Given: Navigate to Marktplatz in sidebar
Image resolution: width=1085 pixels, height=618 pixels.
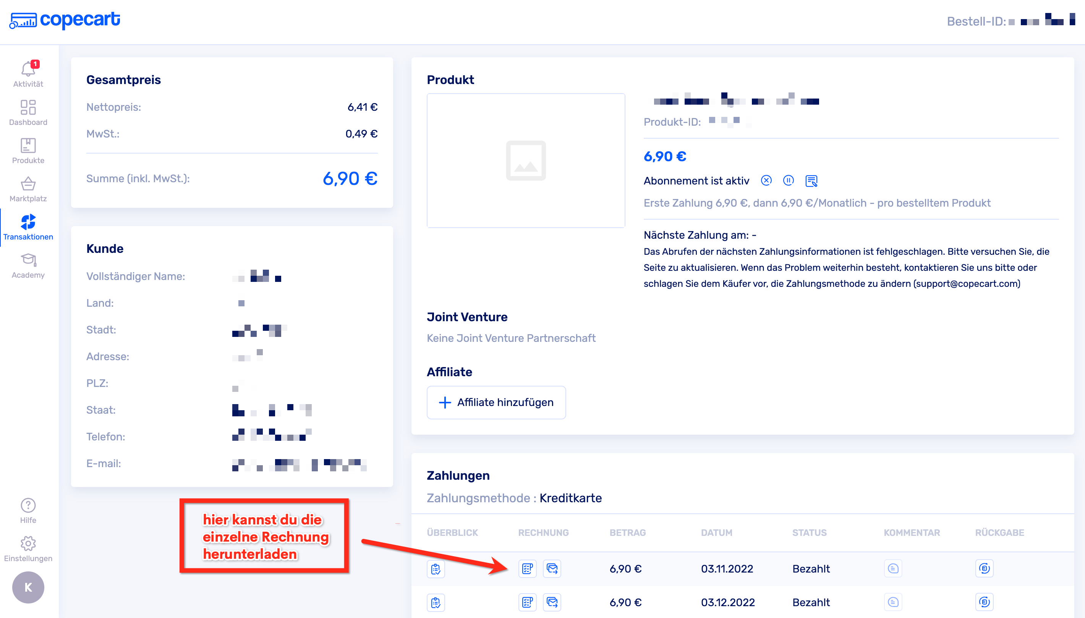Looking at the screenshot, I should (x=28, y=189).
